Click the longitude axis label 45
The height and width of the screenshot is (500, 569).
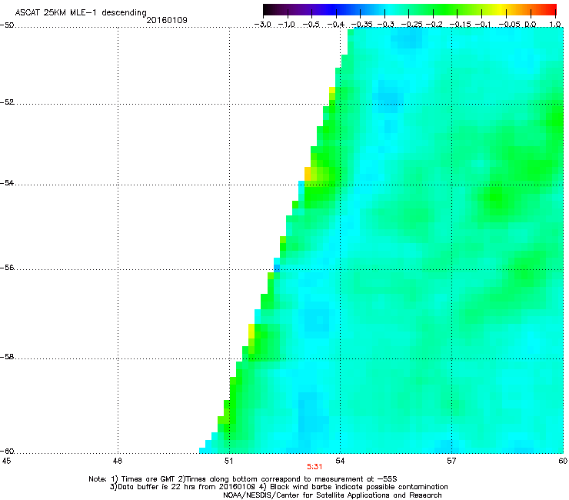[x=6, y=461]
